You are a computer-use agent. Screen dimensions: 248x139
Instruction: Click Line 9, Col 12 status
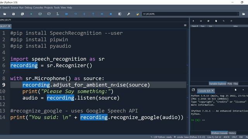pyautogui.click(x=214, y=137)
